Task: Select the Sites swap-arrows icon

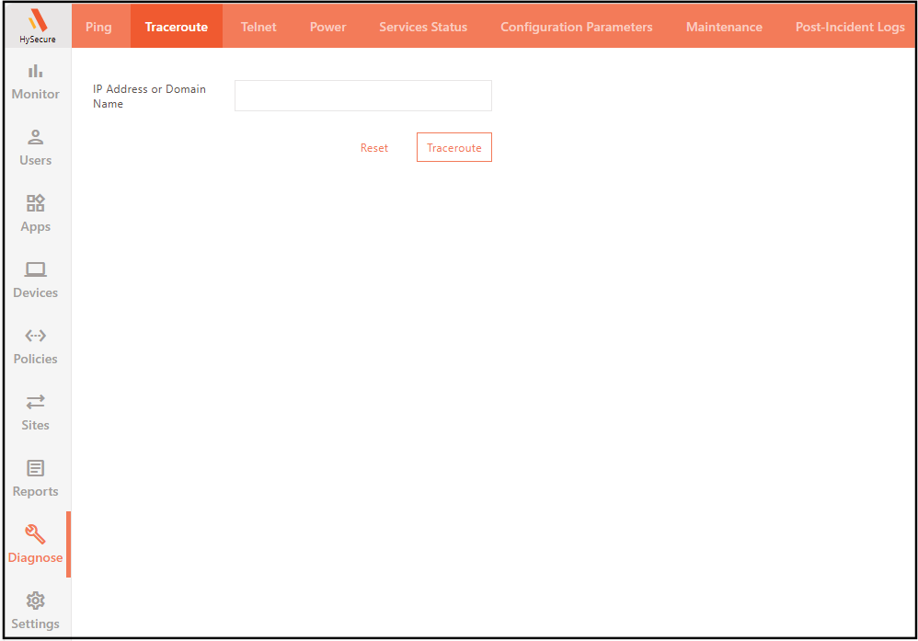Action: click(36, 402)
